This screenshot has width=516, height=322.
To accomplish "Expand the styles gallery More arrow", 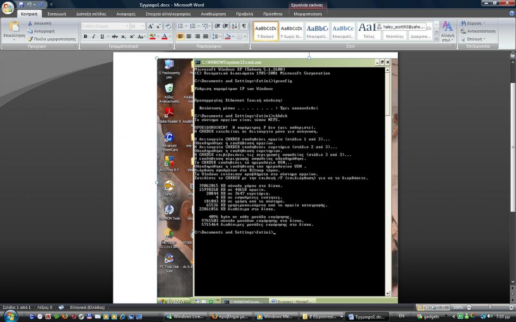I will (x=437, y=38).
